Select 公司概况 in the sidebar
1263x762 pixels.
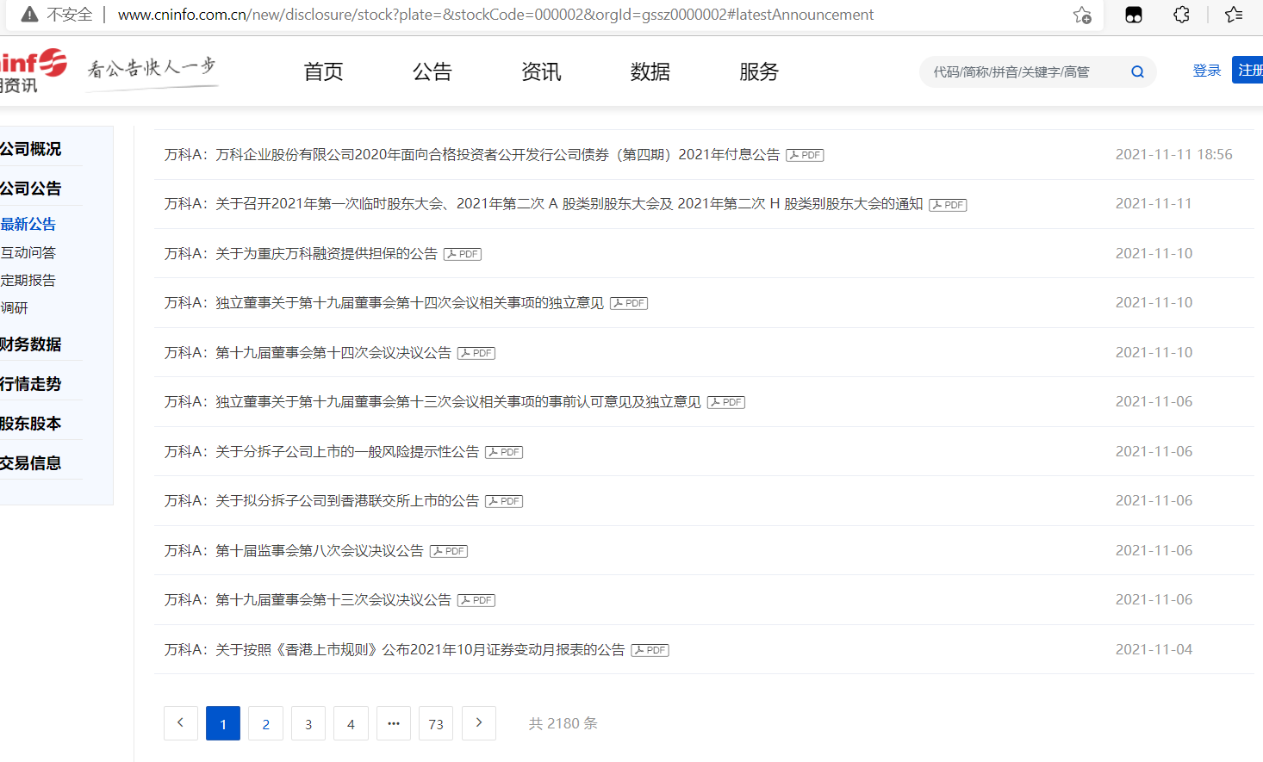tap(31, 149)
